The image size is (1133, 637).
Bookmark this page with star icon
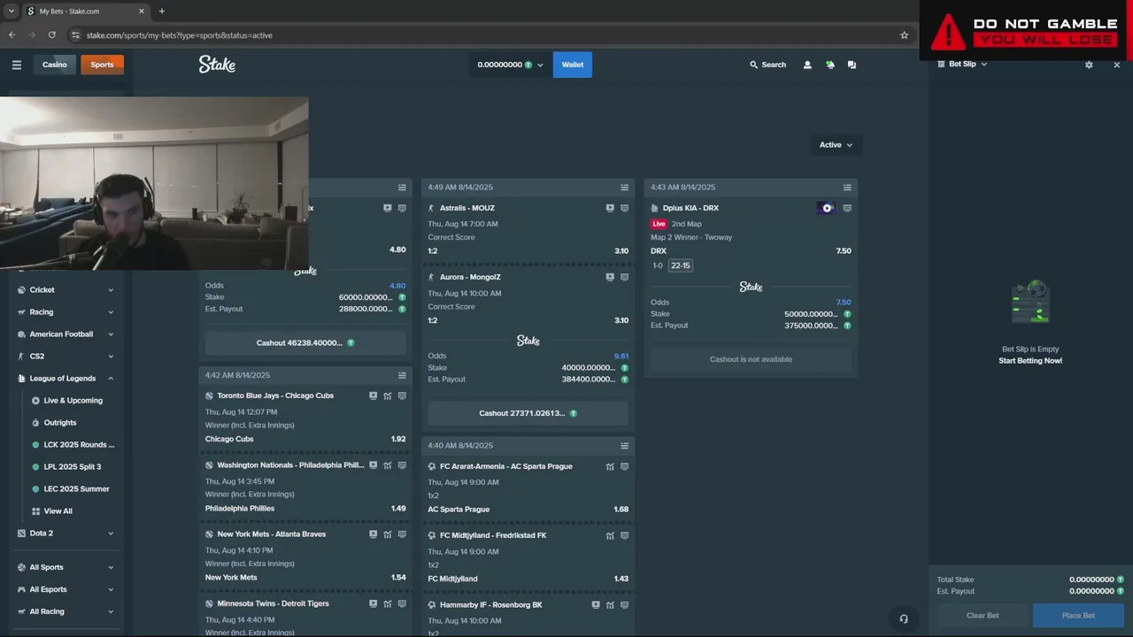tap(904, 35)
